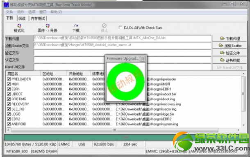Click the 扇区名 column header

click(x=23, y=74)
